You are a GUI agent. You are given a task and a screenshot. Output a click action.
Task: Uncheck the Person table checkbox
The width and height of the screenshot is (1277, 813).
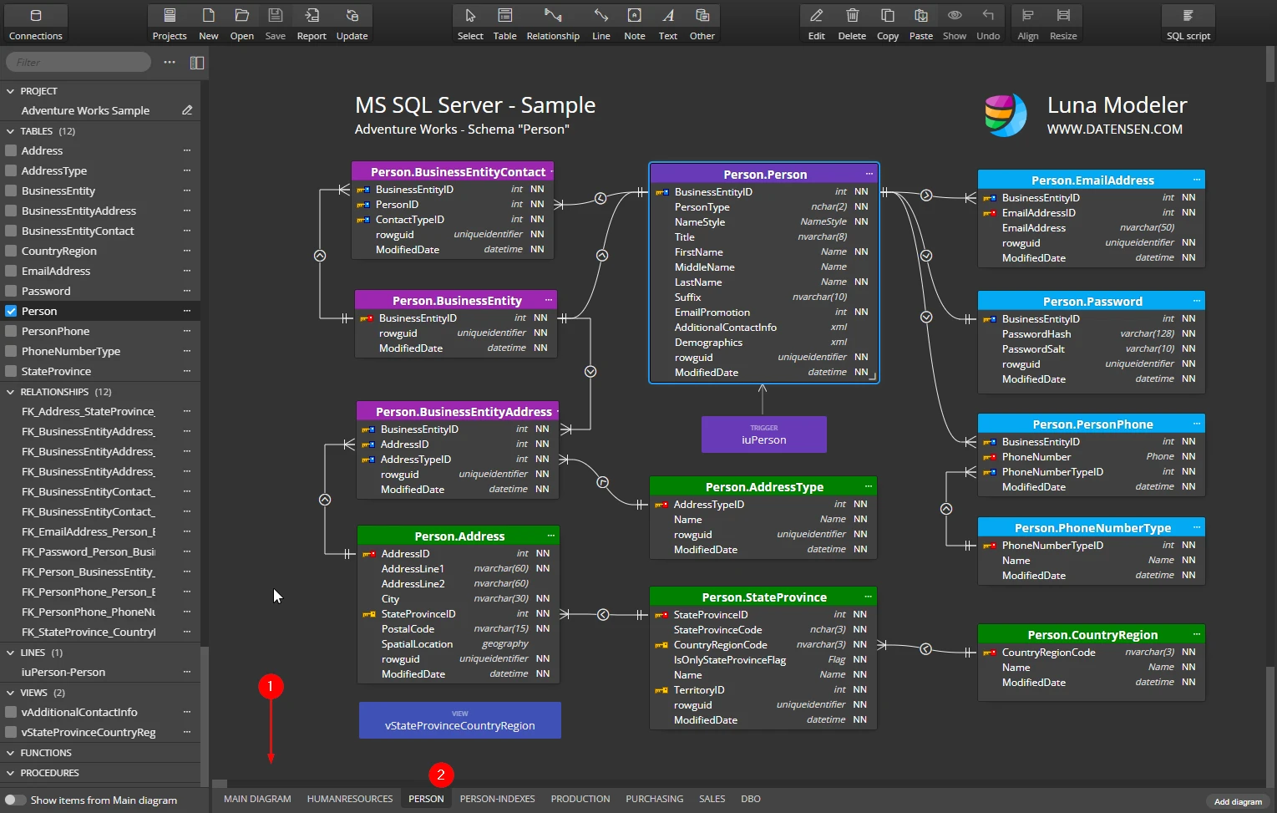(12, 312)
